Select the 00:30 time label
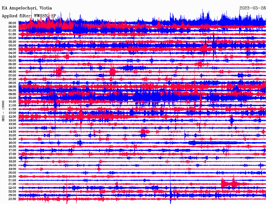 [12, 27]
